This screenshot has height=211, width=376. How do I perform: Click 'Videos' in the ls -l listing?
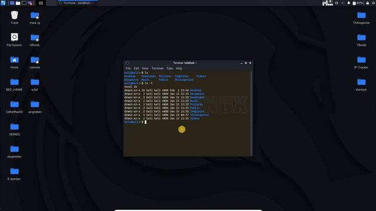point(194,118)
